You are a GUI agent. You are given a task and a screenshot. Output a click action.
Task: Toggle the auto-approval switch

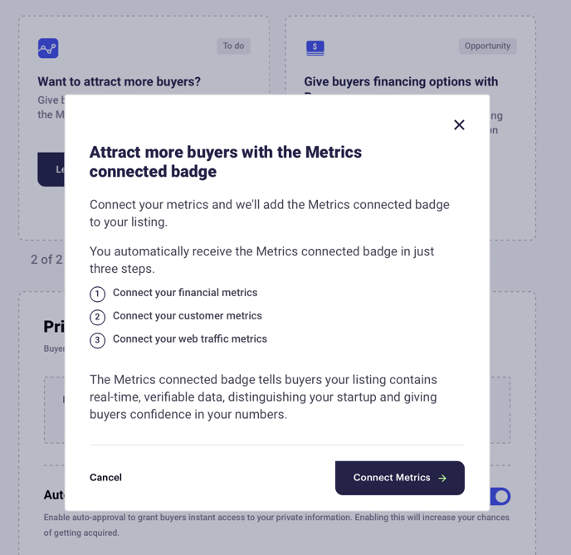pos(500,496)
